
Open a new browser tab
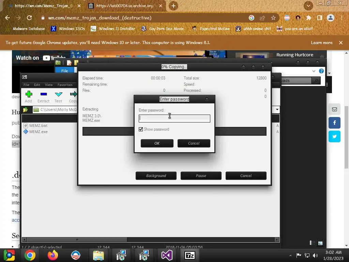pyautogui.click(x=173, y=6)
